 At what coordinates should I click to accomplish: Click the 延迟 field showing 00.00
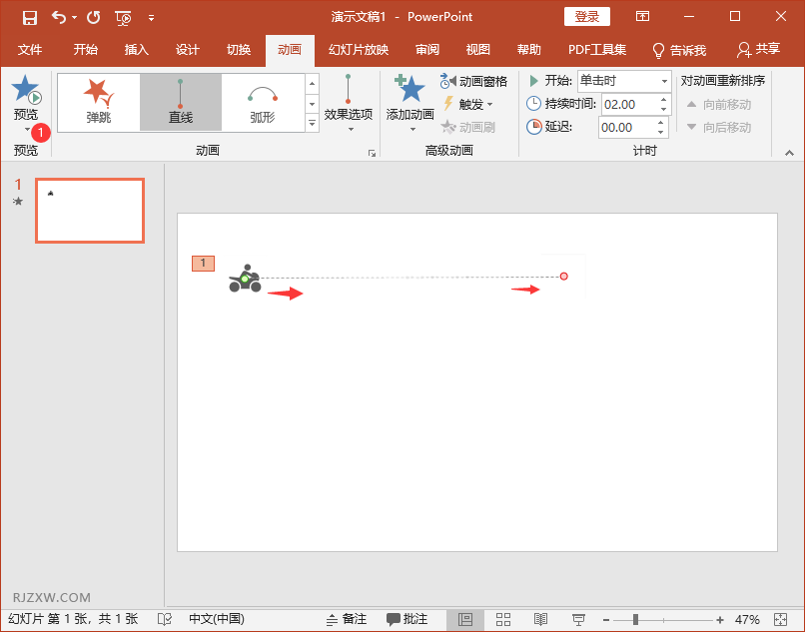627,128
